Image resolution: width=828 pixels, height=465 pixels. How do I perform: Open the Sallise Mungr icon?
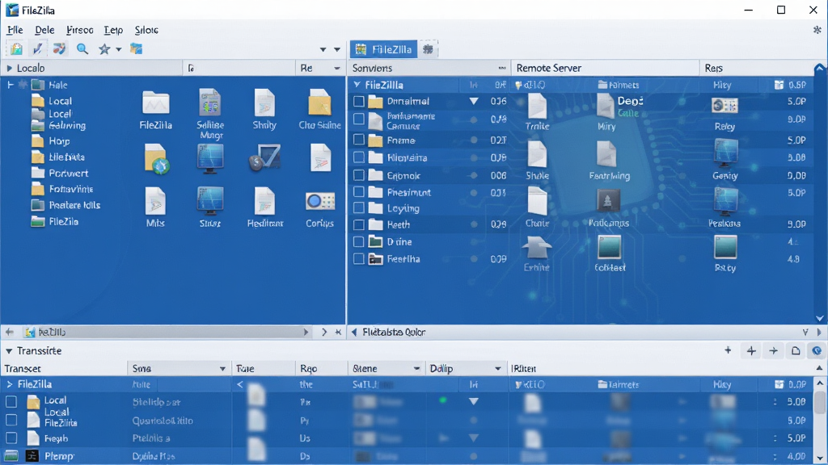[x=210, y=113]
